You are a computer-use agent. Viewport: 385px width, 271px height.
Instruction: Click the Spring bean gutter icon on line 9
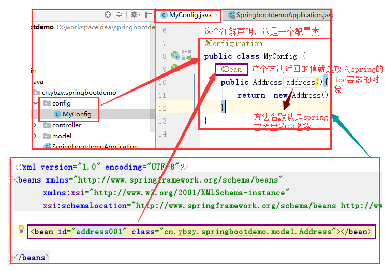point(175,69)
